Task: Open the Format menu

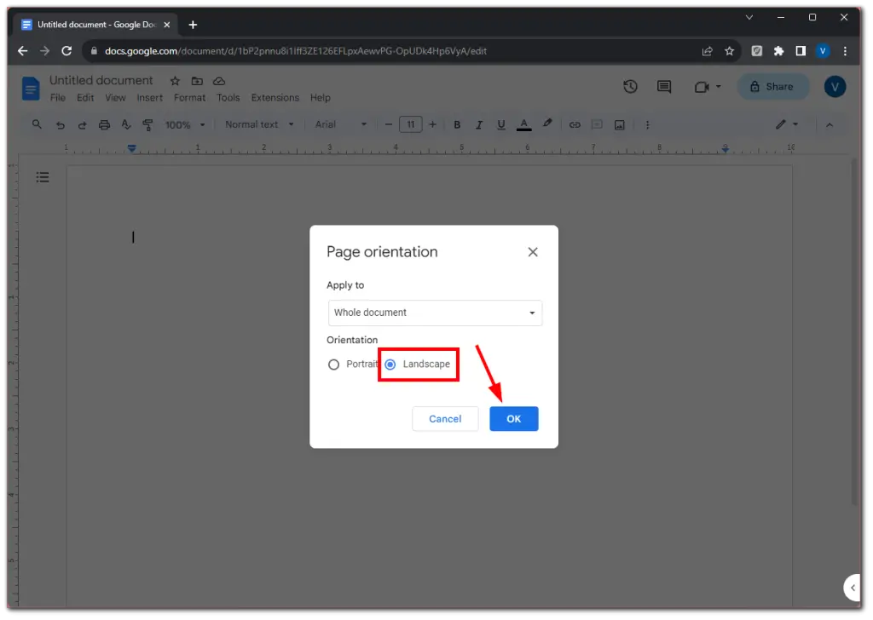Action: point(189,97)
